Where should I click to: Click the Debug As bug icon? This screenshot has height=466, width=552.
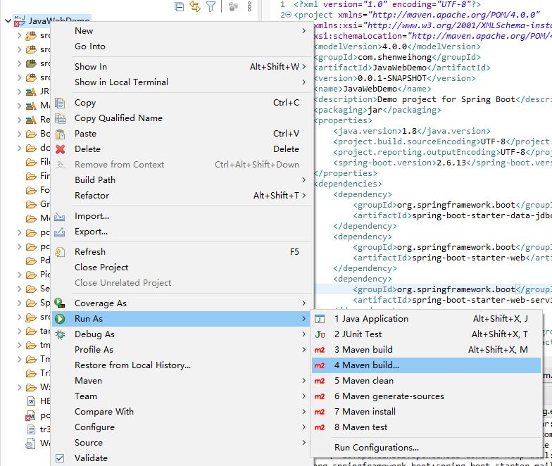point(61,334)
